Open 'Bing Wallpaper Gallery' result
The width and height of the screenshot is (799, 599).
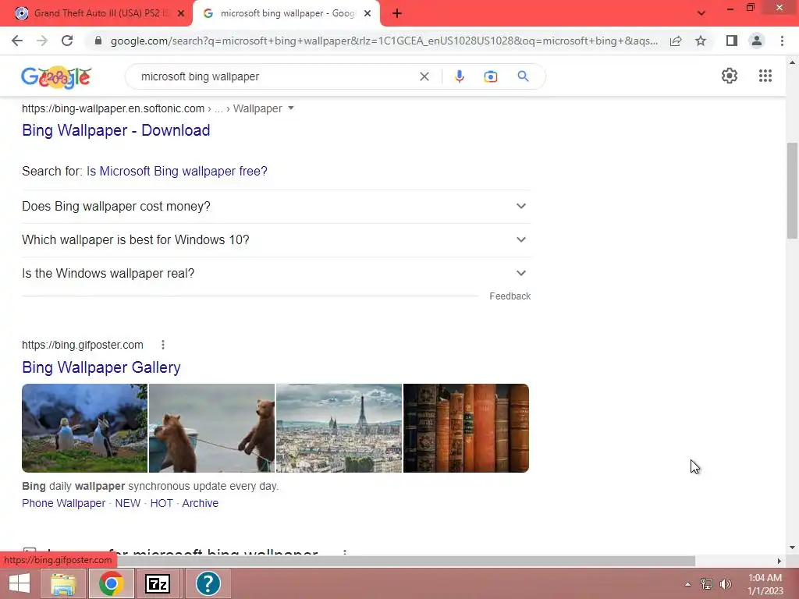(x=101, y=367)
